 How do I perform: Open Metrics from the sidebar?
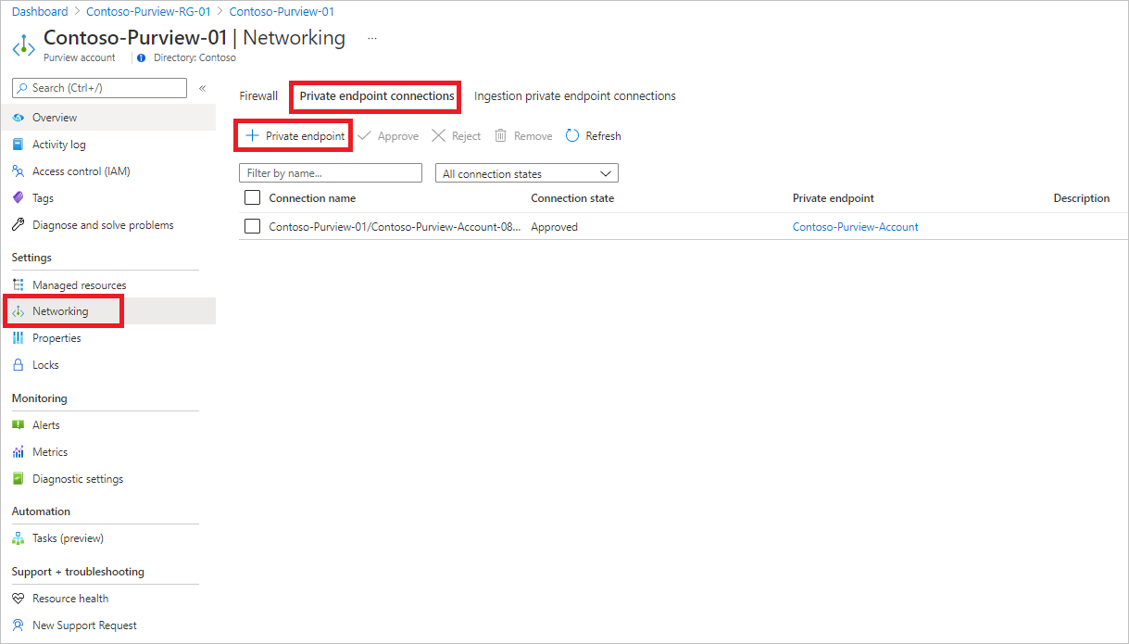pos(48,451)
